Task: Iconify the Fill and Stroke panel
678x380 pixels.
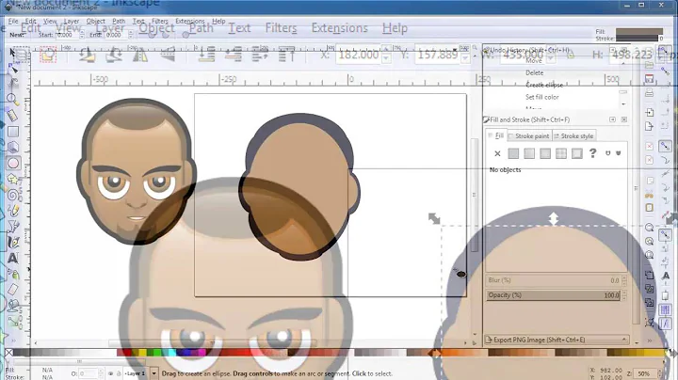Action: (613, 119)
